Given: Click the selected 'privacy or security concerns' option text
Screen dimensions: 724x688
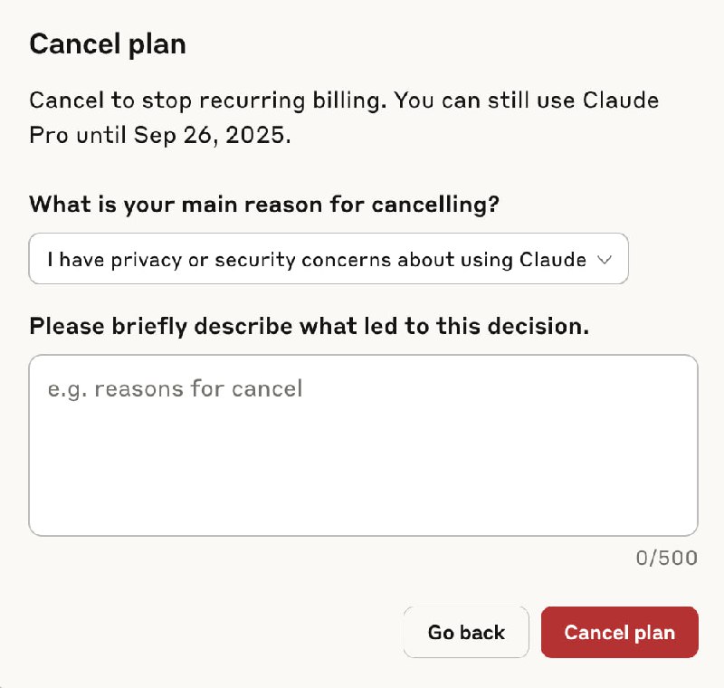Looking at the screenshot, I should [x=316, y=260].
